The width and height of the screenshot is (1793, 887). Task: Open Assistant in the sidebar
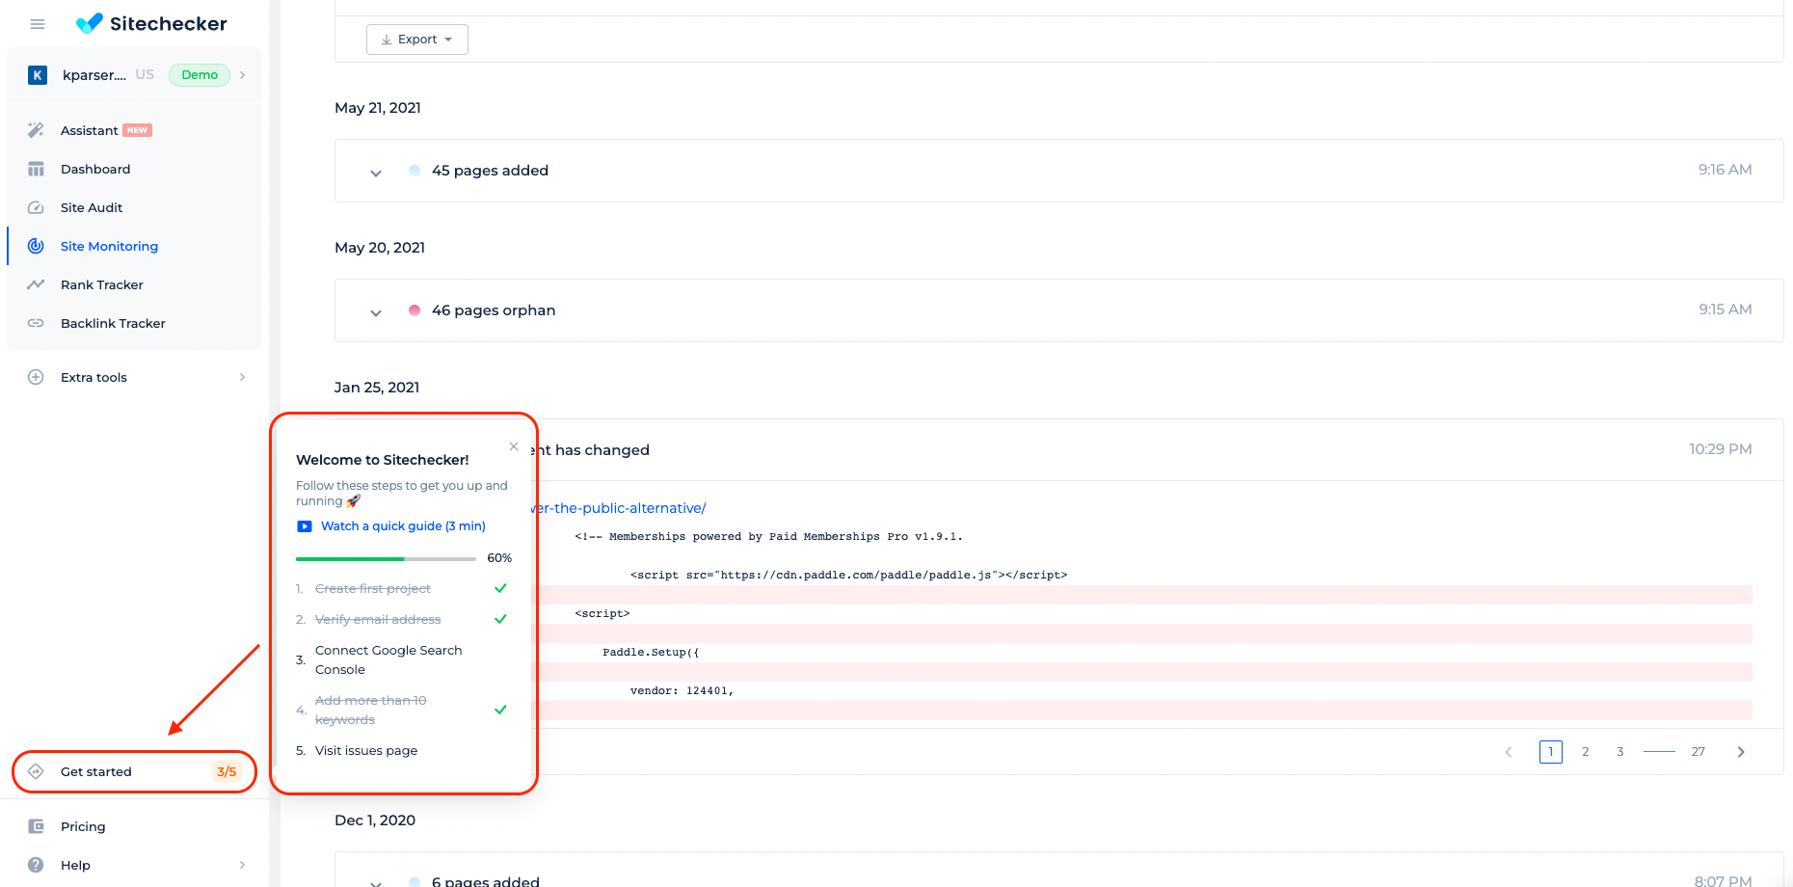(x=89, y=130)
